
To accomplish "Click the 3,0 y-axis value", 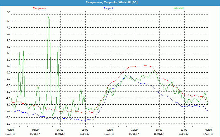I will coord(8,53).
